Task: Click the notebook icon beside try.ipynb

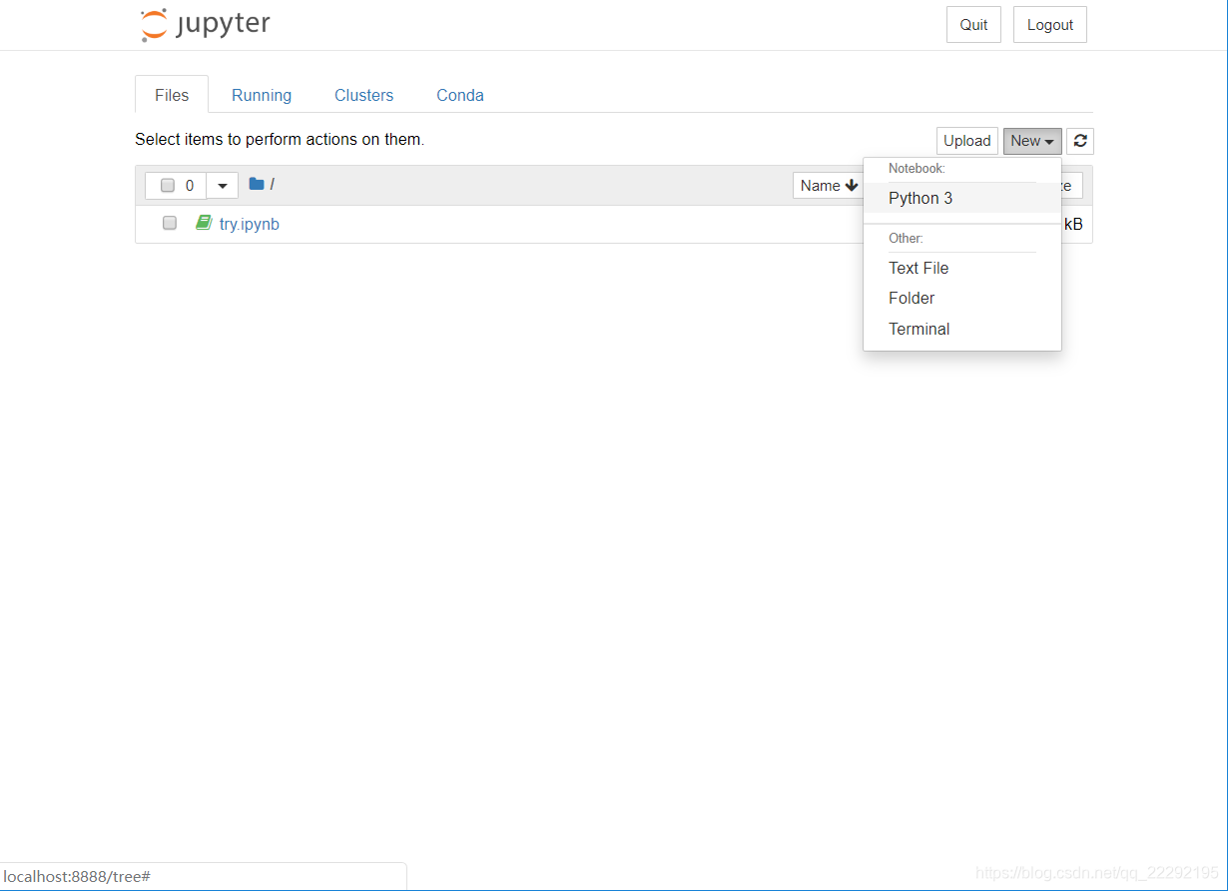Action: pyautogui.click(x=204, y=223)
